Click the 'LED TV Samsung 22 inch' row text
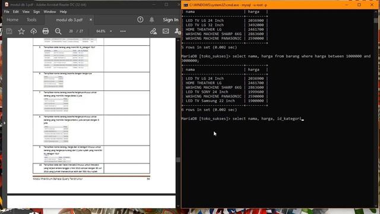Screen dimensions: 380x214 coord(210,100)
